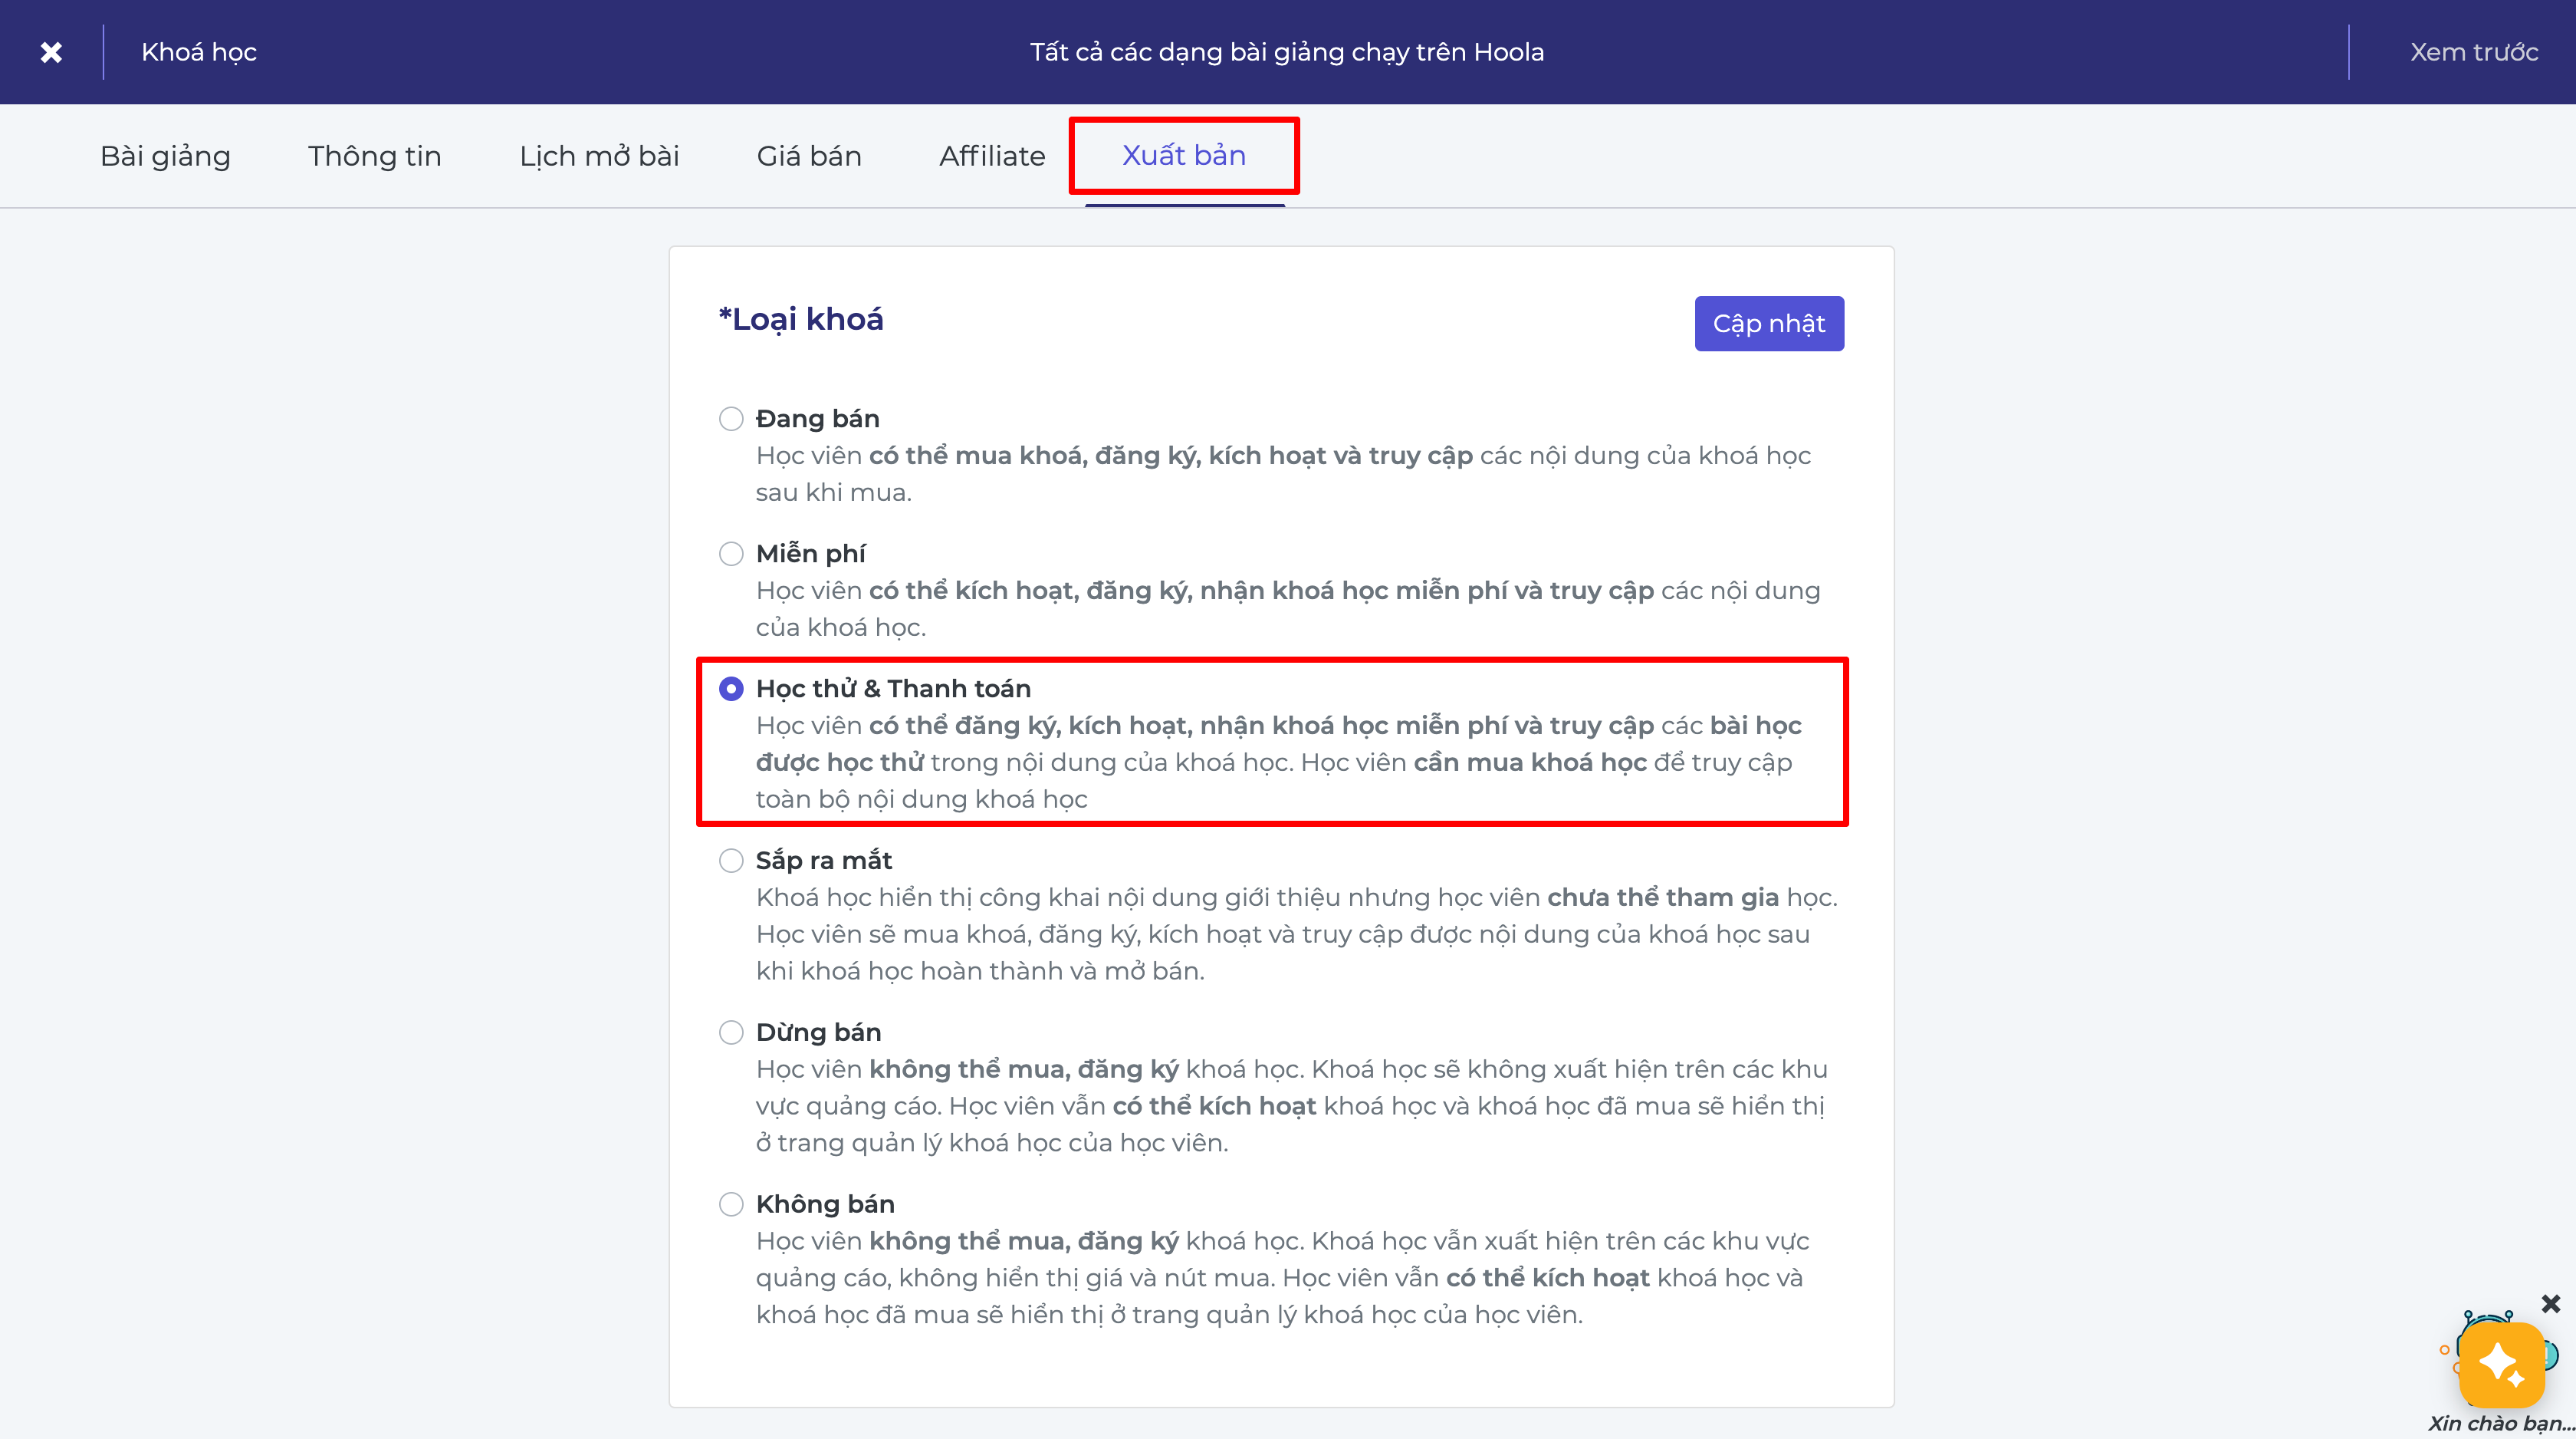This screenshot has width=2576, height=1439.
Task: Select the Xuất bản tab
Action: click(x=1184, y=155)
